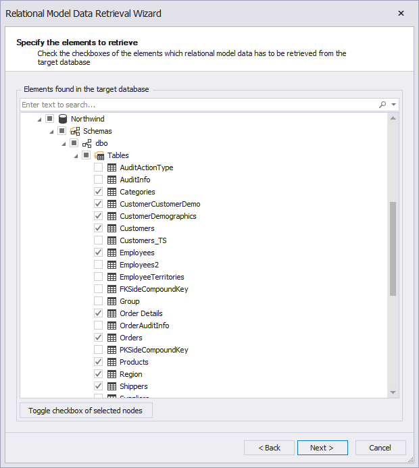Screen dimensions: 419x468
Task: Collapse the Schemas tree node
Action: point(51,131)
